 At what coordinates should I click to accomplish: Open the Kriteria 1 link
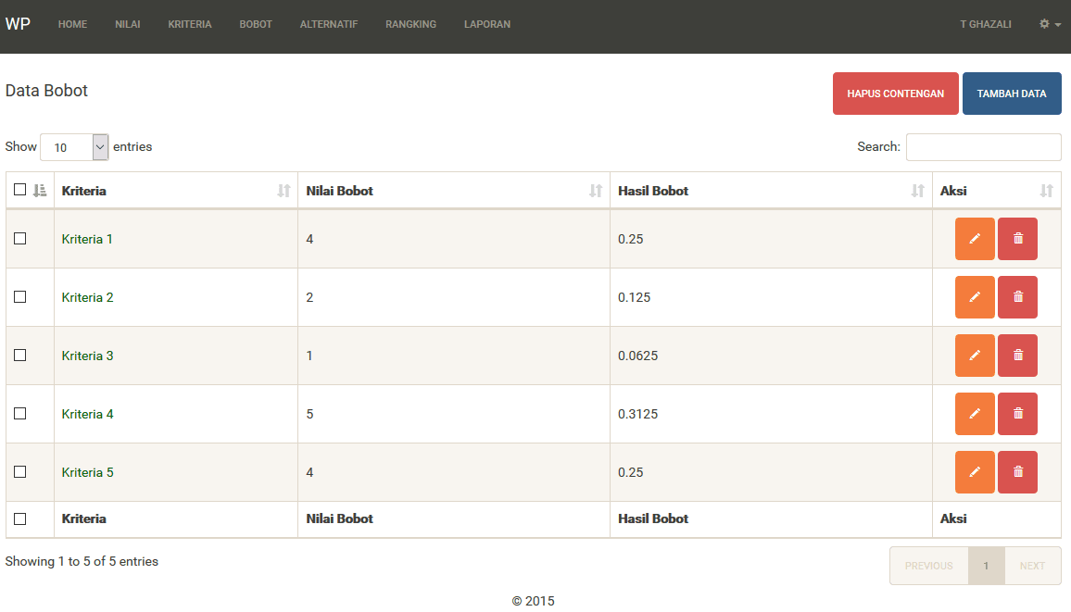[x=87, y=239]
